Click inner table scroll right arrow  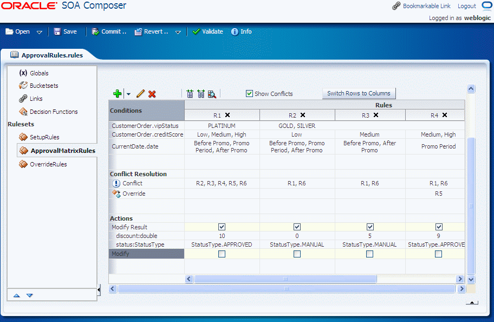[x=460, y=279]
